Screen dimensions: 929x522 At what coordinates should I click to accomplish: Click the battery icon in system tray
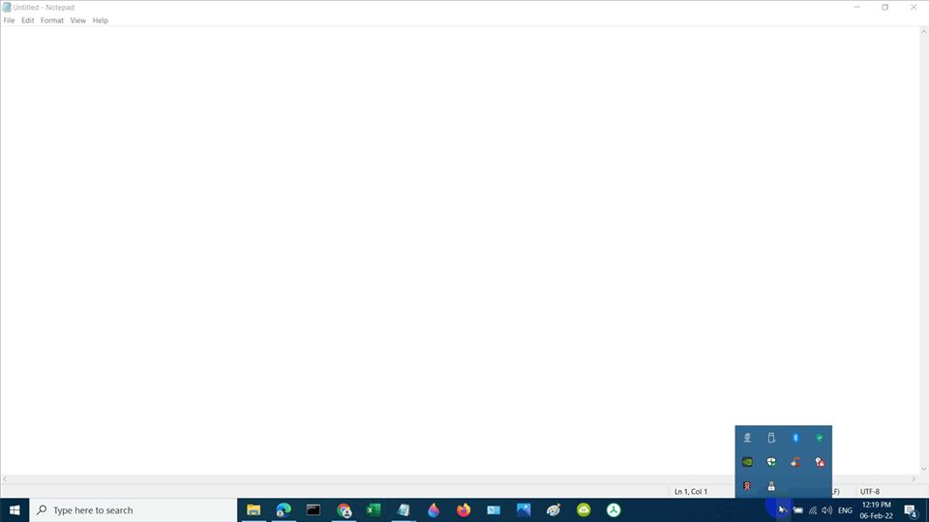point(798,510)
